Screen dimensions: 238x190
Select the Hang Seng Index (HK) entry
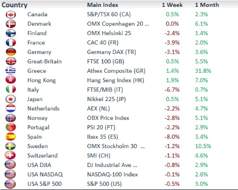(116, 80)
